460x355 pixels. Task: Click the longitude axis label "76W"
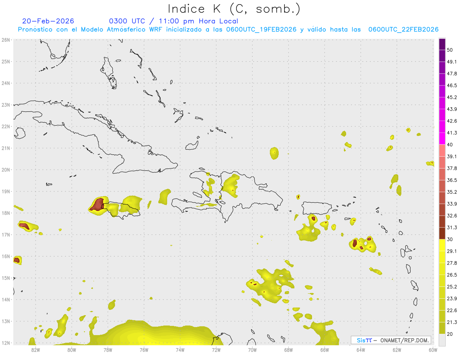[x=144, y=350]
